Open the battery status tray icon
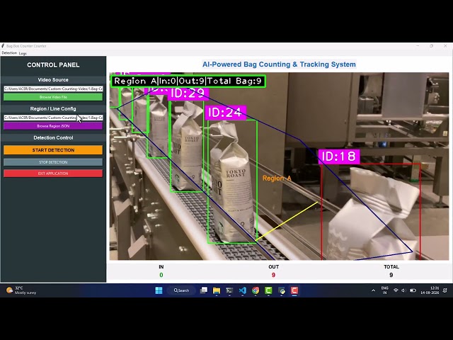The image size is (453, 340). tap(413, 290)
